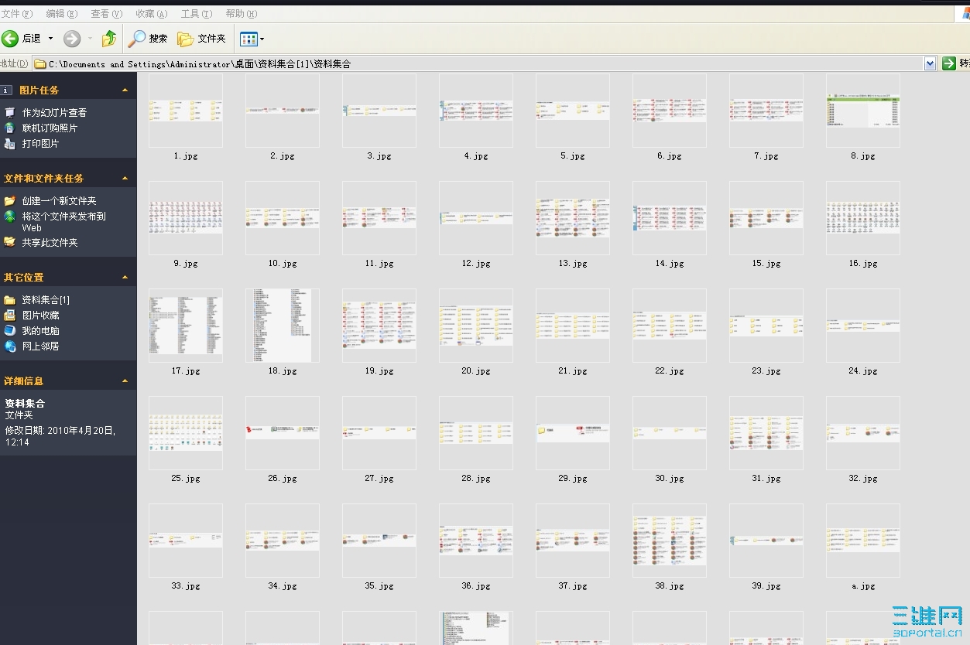Screen dimensions: 970x645
Task: Click the file name 28.jpg
Action: coord(476,479)
